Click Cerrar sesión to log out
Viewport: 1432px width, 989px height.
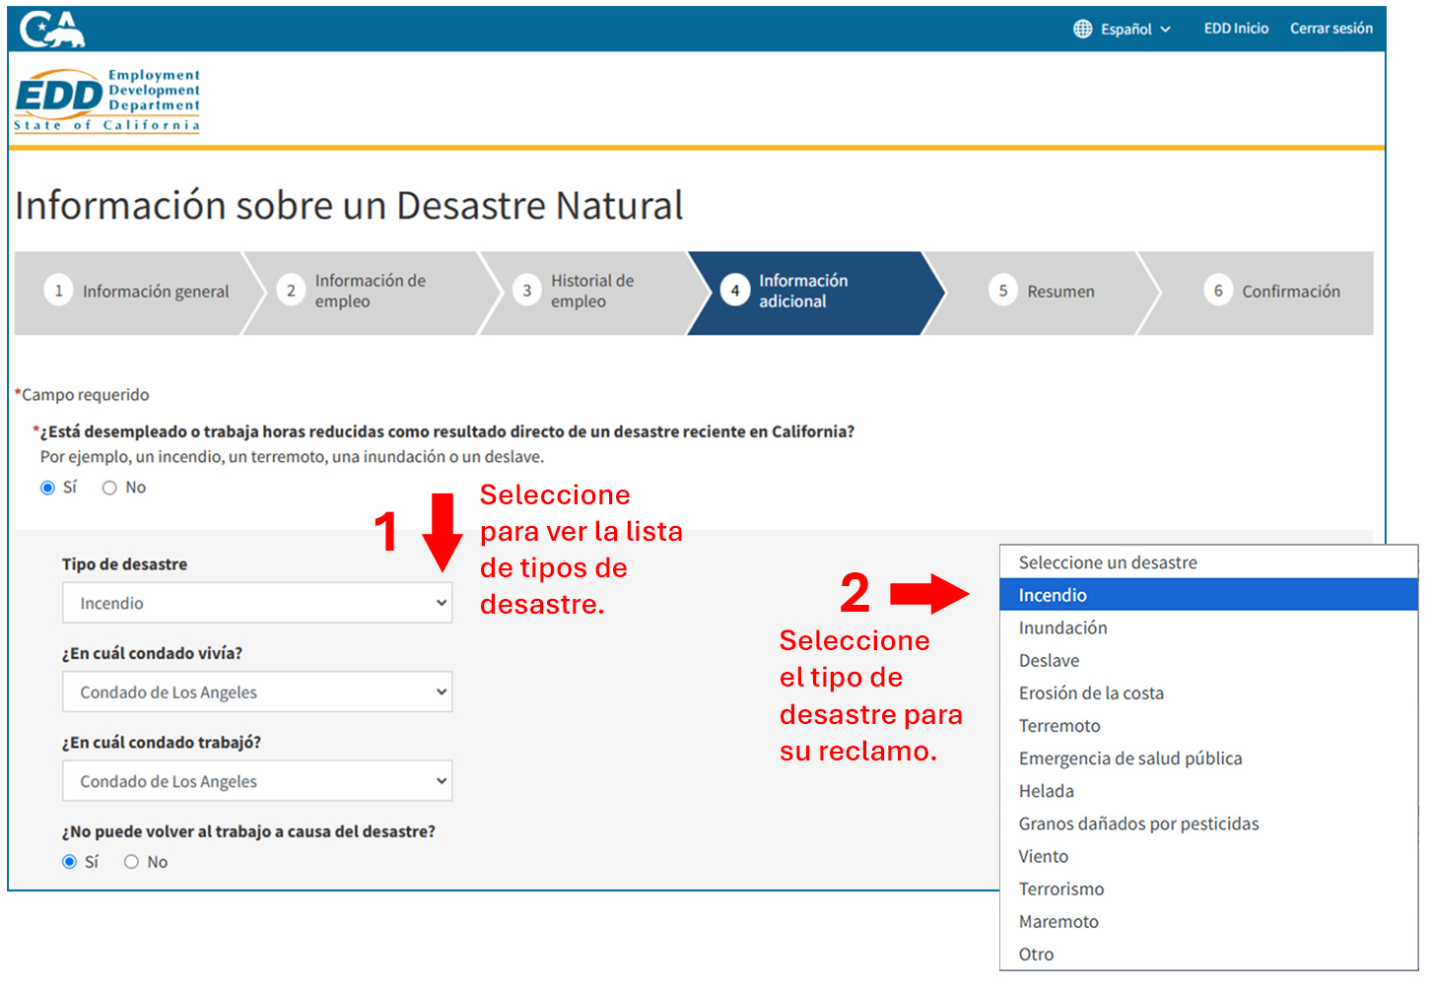pos(1330,29)
